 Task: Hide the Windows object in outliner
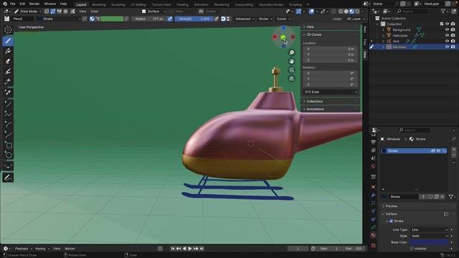pyautogui.click(x=447, y=47)
